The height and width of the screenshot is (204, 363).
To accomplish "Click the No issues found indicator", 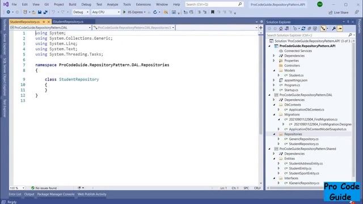I will coord(44,188).
